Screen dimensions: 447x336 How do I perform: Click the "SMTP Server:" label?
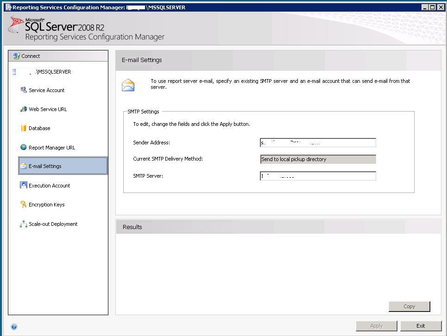pyautogui.click(x=148, y=176)
